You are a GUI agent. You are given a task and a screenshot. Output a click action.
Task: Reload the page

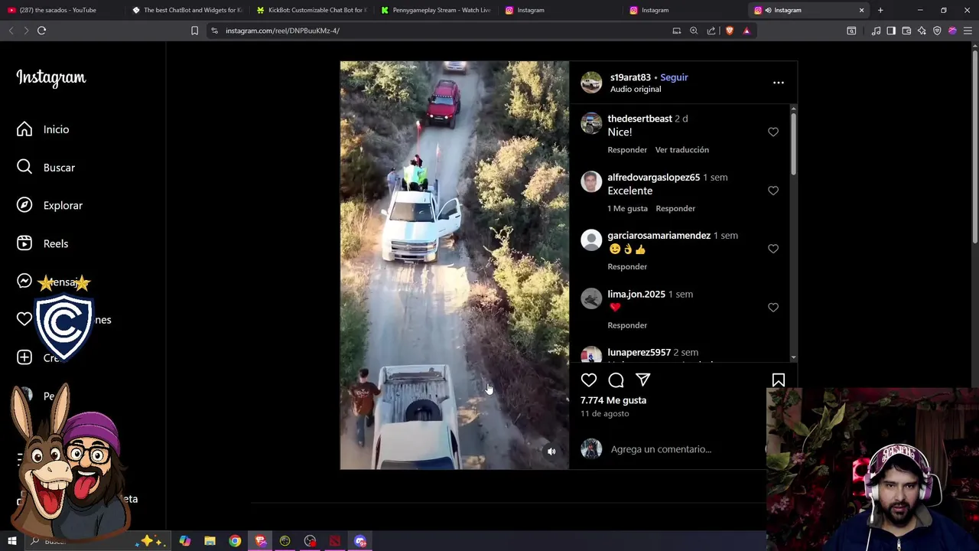pyautogui.click(x=41, y=31)
